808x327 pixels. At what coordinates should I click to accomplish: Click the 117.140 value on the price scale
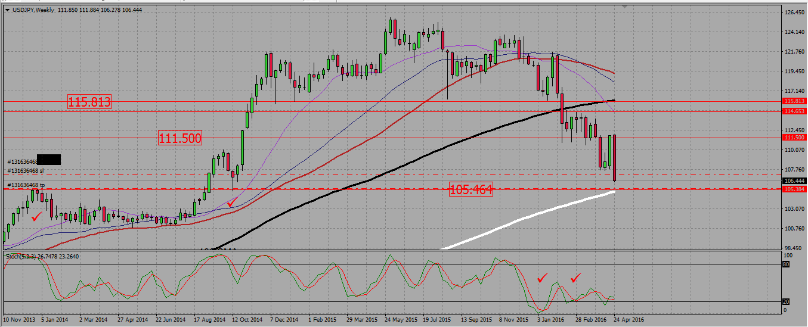794,91
